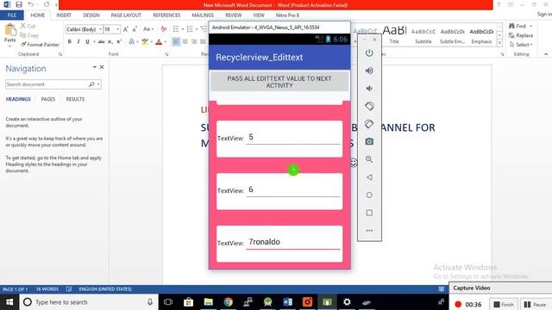Copy the selection in the Clipboard group
Image resolution: width=552 pixels, height=310 pixels.
(29, 35)
